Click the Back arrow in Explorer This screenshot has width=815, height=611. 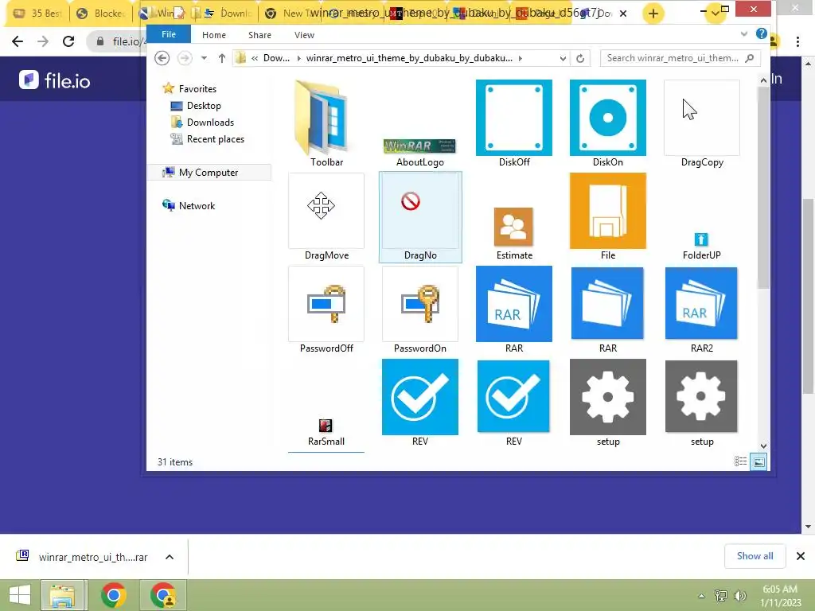(x=162, y=58)
